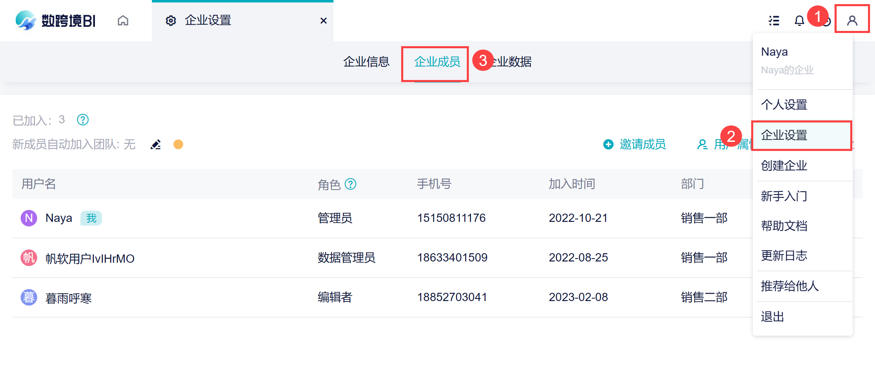This screenshot has height=379, width=875.
Task: Switch to 企业数据 tab
Action: click(508, 62)
